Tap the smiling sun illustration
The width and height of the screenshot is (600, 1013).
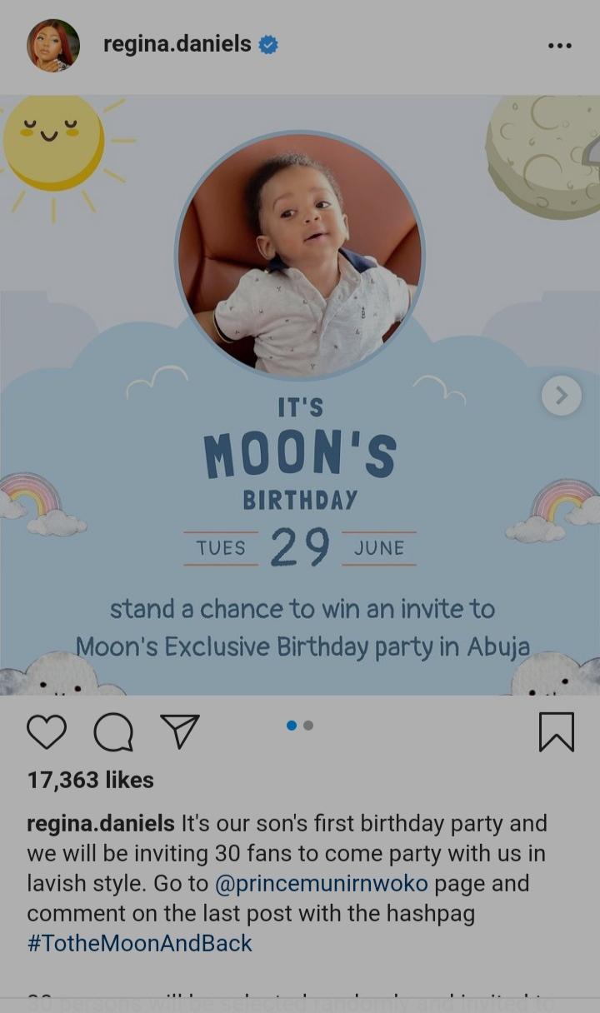[x=54, y=141]
